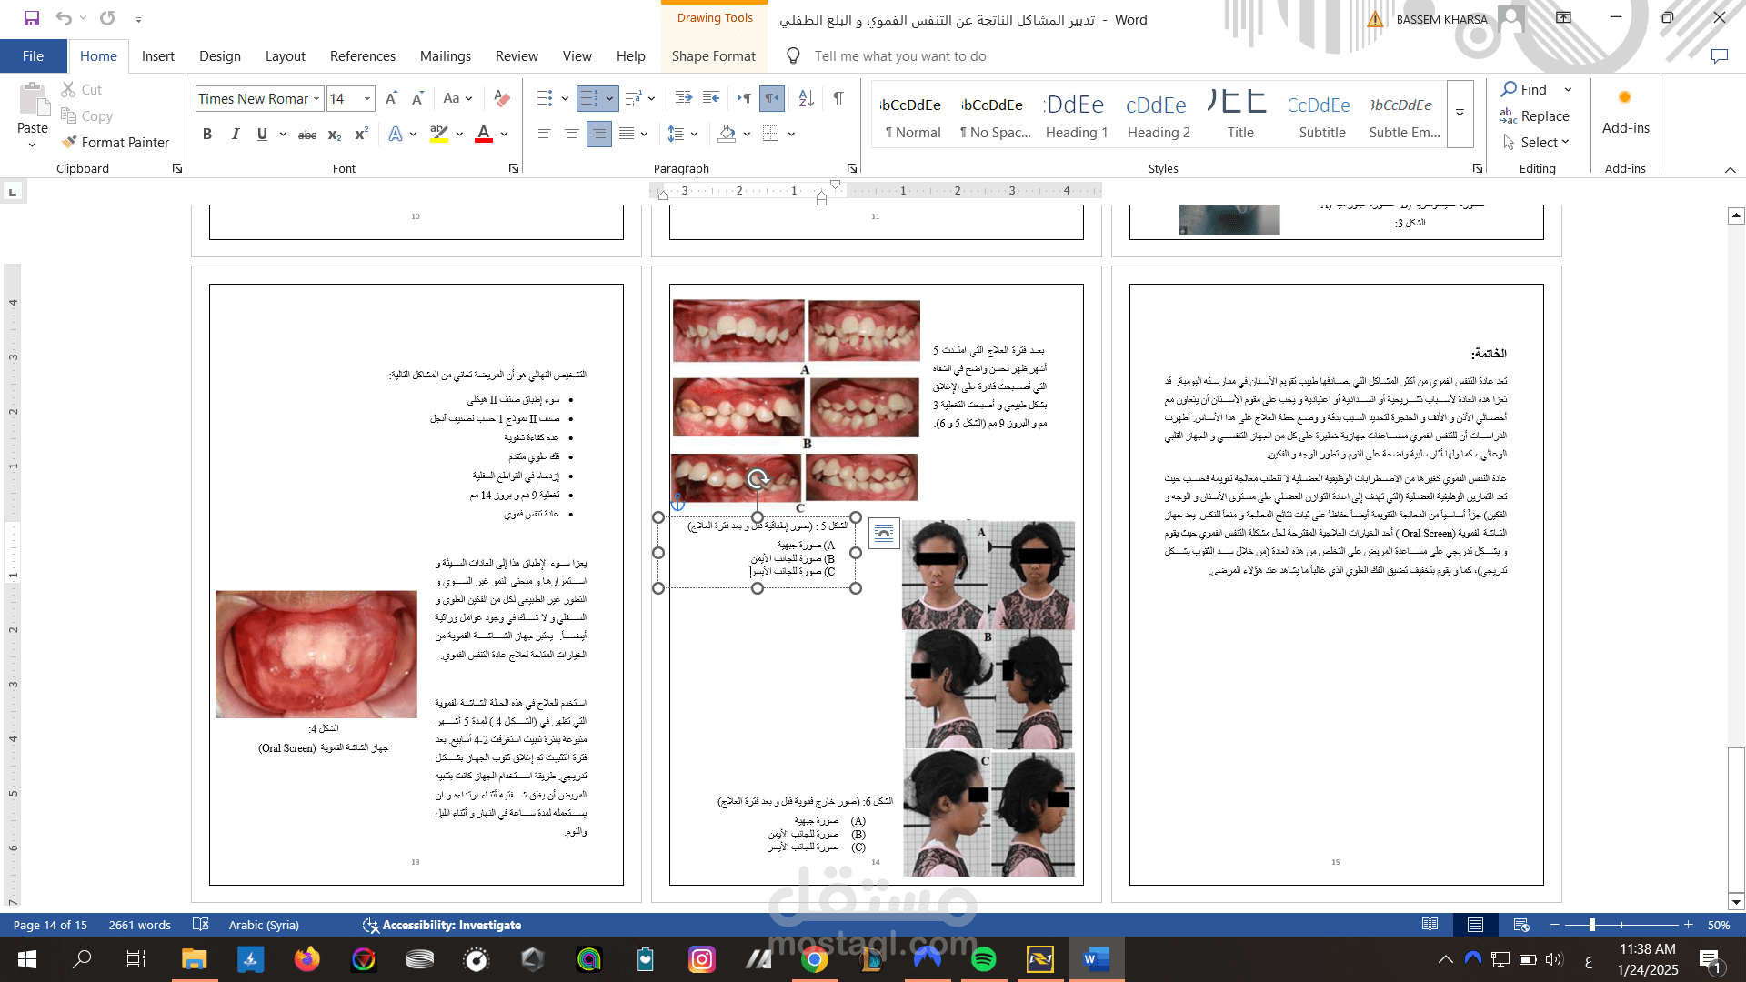Open font name dropdown Times New Roman
This screenshot has height=982, width=1746.
[316, 98]
